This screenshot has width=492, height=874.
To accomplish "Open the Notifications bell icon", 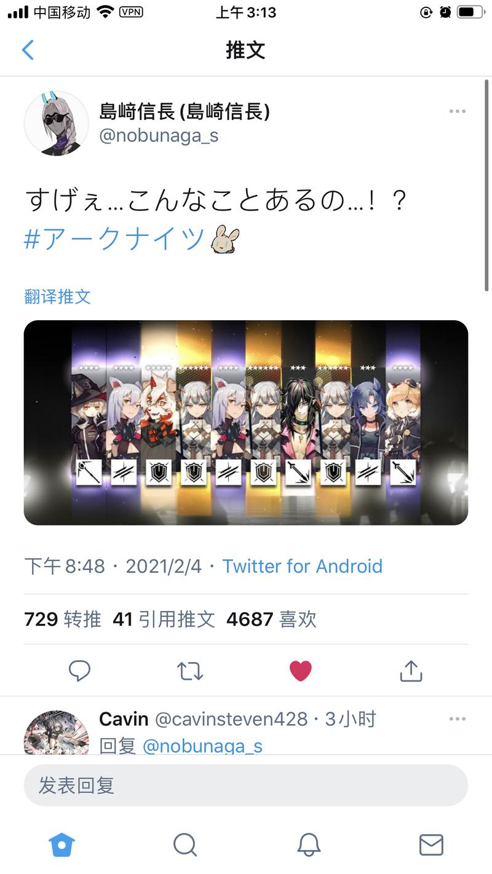I will pyautogui.click(x=308, y=845).
